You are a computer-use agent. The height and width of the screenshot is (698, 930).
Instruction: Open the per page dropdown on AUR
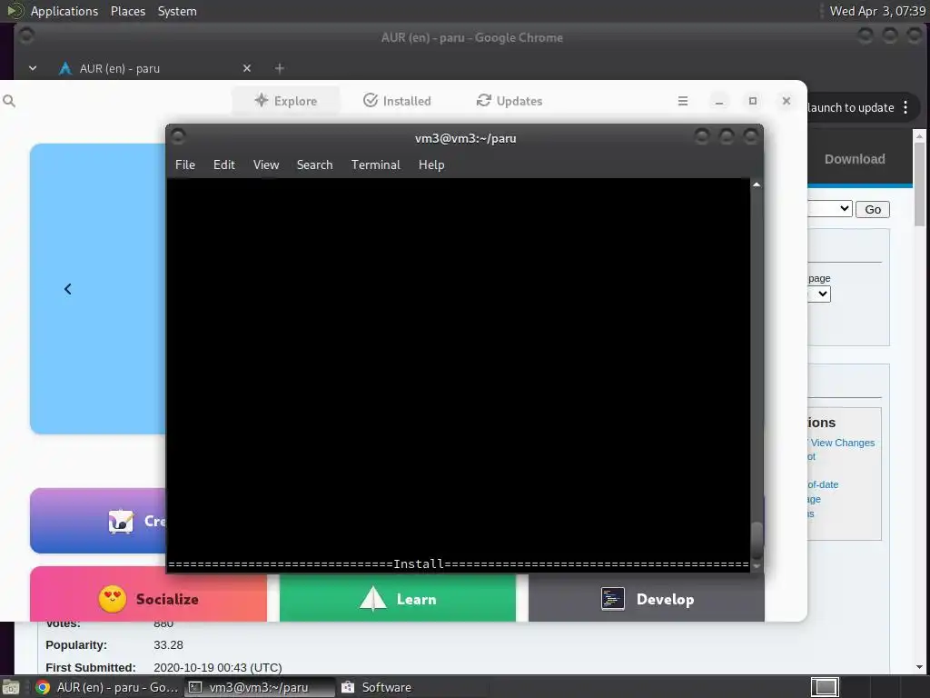click(819, 294)
